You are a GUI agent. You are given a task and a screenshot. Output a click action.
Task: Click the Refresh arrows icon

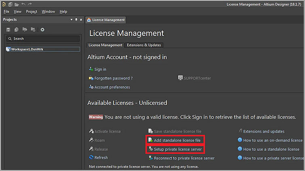click(91, 157)
